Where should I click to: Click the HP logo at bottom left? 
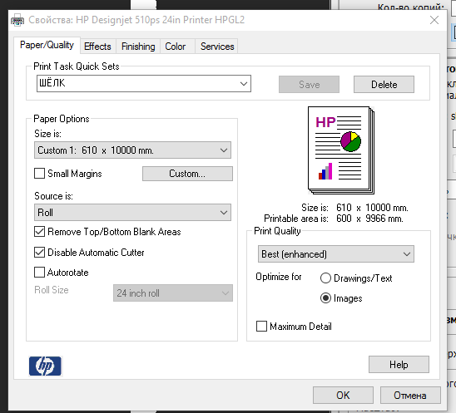pos(46,366)
